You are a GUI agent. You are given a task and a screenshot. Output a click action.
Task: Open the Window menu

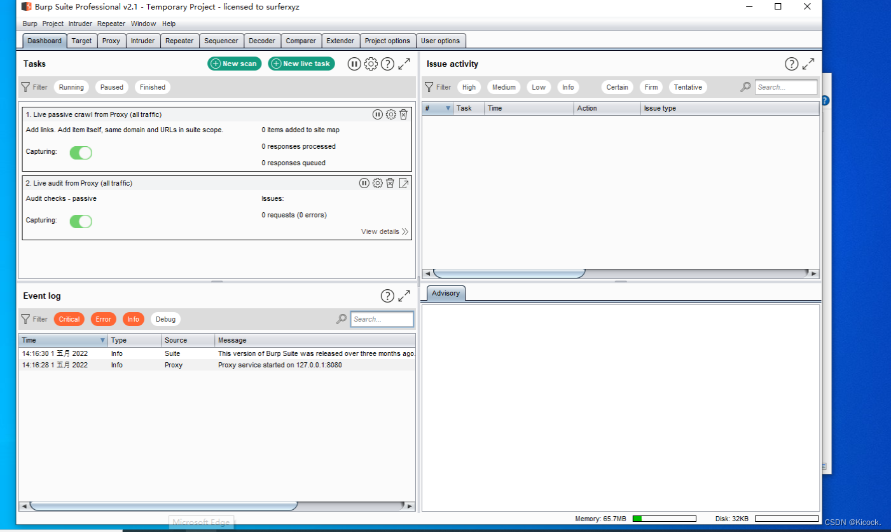(x=143, y=24)
